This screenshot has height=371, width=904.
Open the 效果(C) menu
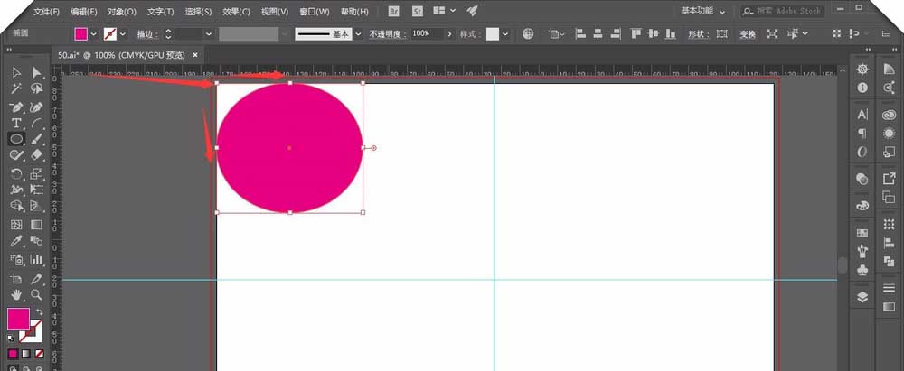coord(236,12)
